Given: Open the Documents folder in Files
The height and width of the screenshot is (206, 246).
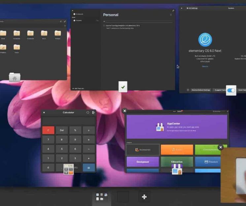Looking at the screenshot, I should [x=17, y=35].
